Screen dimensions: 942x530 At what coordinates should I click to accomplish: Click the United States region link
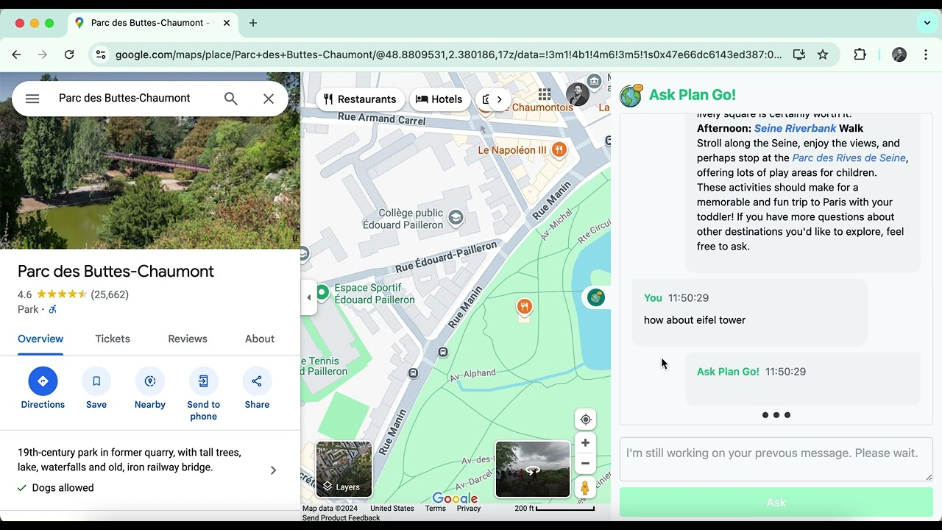click(x=392, y=509)
